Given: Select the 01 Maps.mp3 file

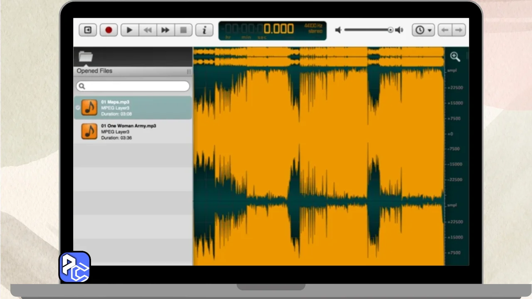Looking at the screenshot, I should point(133,108).
